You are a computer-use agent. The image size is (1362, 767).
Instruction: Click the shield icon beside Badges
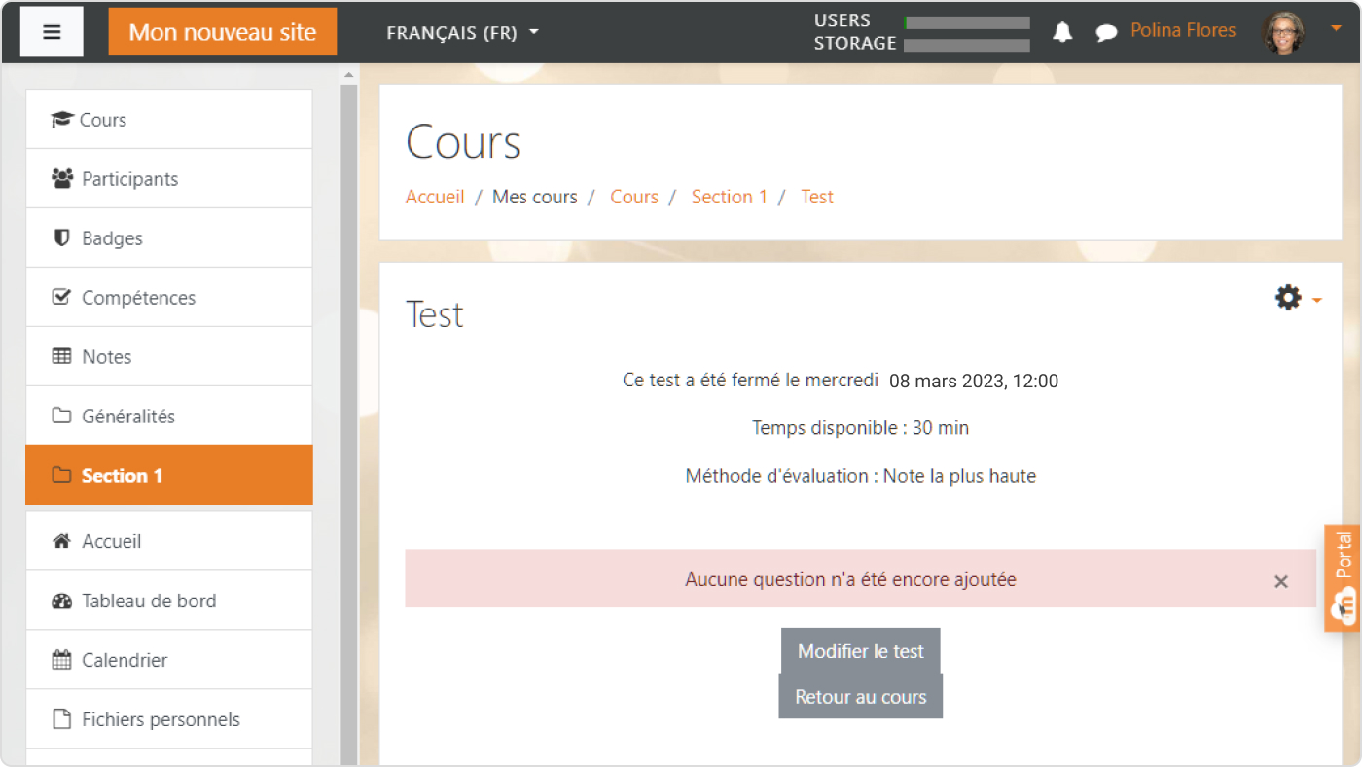[62, 237]
